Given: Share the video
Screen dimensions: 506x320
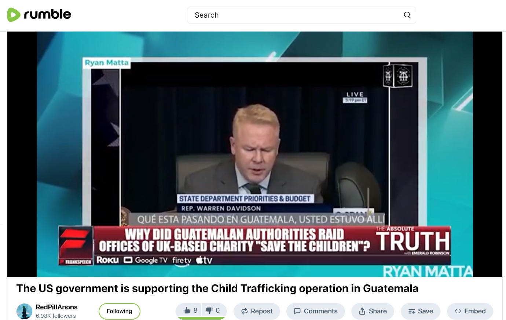Looking at the screenshot, I should (x=373, y=311).
